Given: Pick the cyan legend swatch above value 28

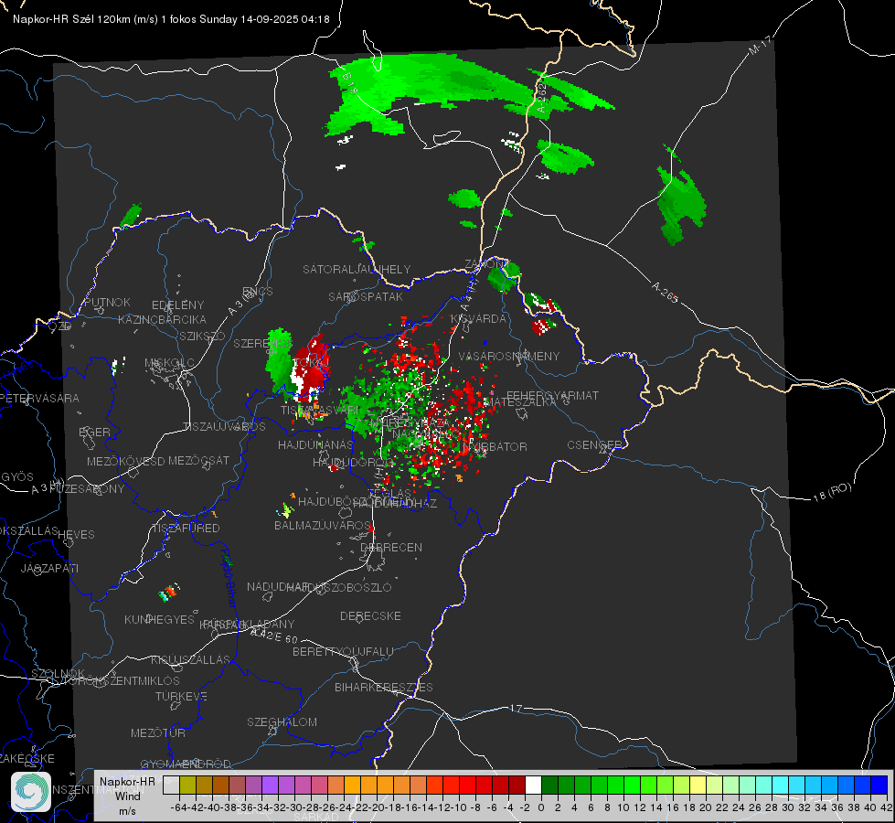Looking at the screenshot, I should pos(781,785).
